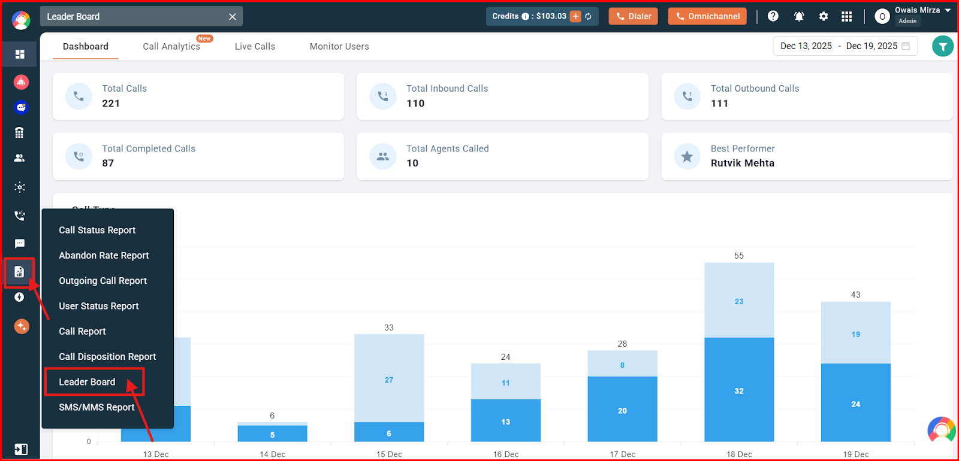Click the Total Inbound Calls card

point(502,96)
